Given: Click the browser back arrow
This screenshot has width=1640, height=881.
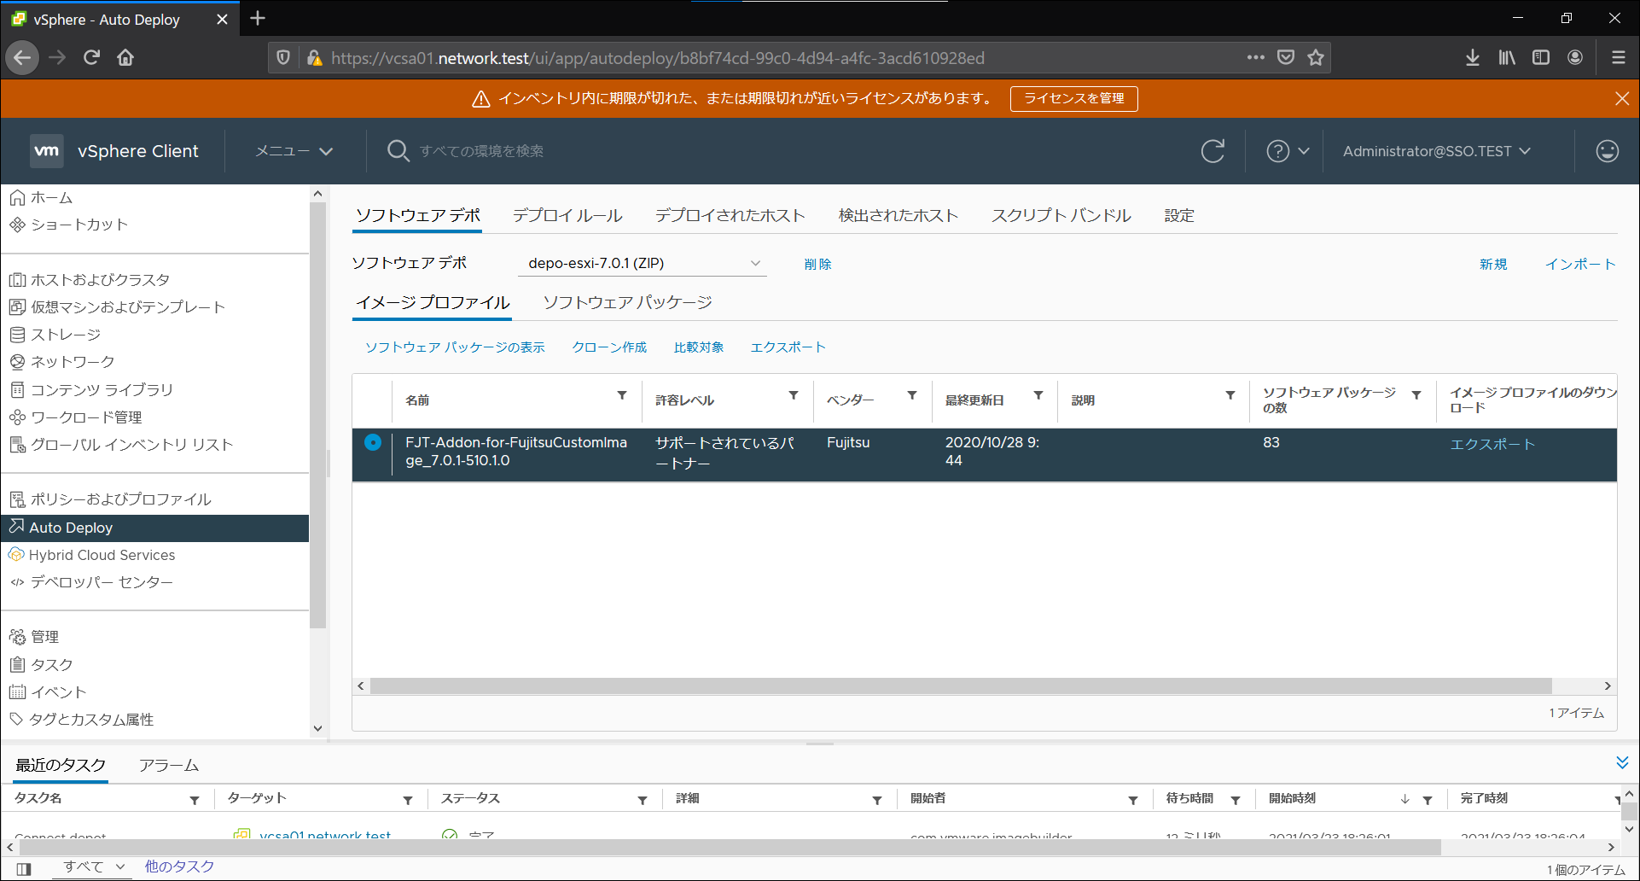Looking at the screenshot, I should pos(22,58).
